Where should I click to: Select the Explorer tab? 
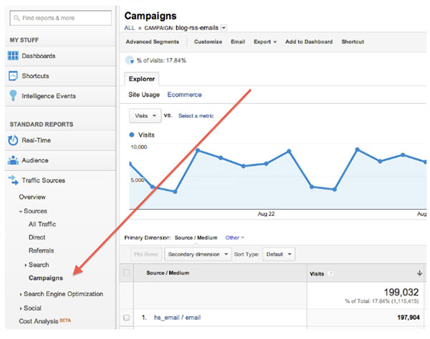click(142, 79)
